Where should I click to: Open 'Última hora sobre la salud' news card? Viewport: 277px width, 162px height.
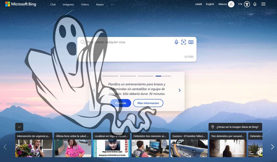point(72,145)
